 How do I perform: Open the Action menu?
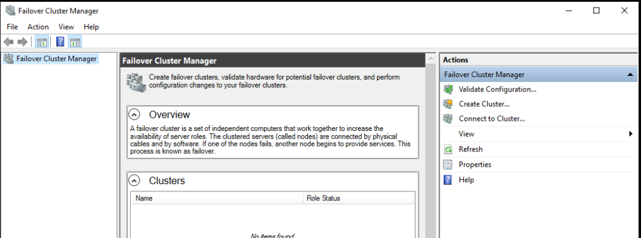[38, 27]
